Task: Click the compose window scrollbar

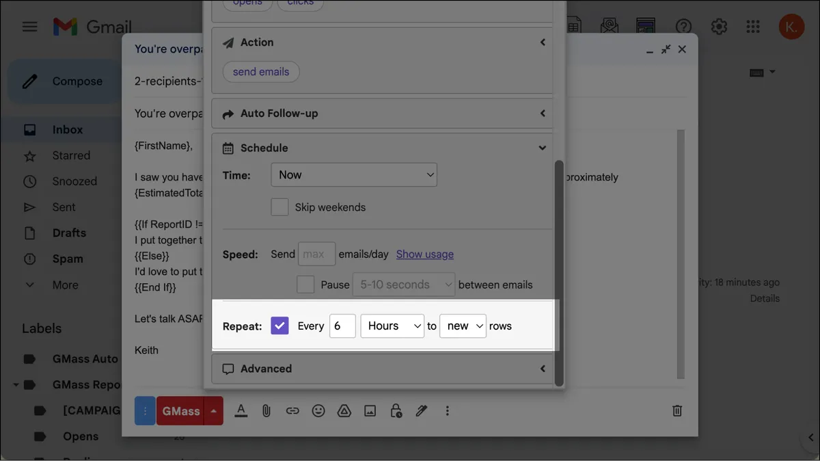Action: coord(680,253)
